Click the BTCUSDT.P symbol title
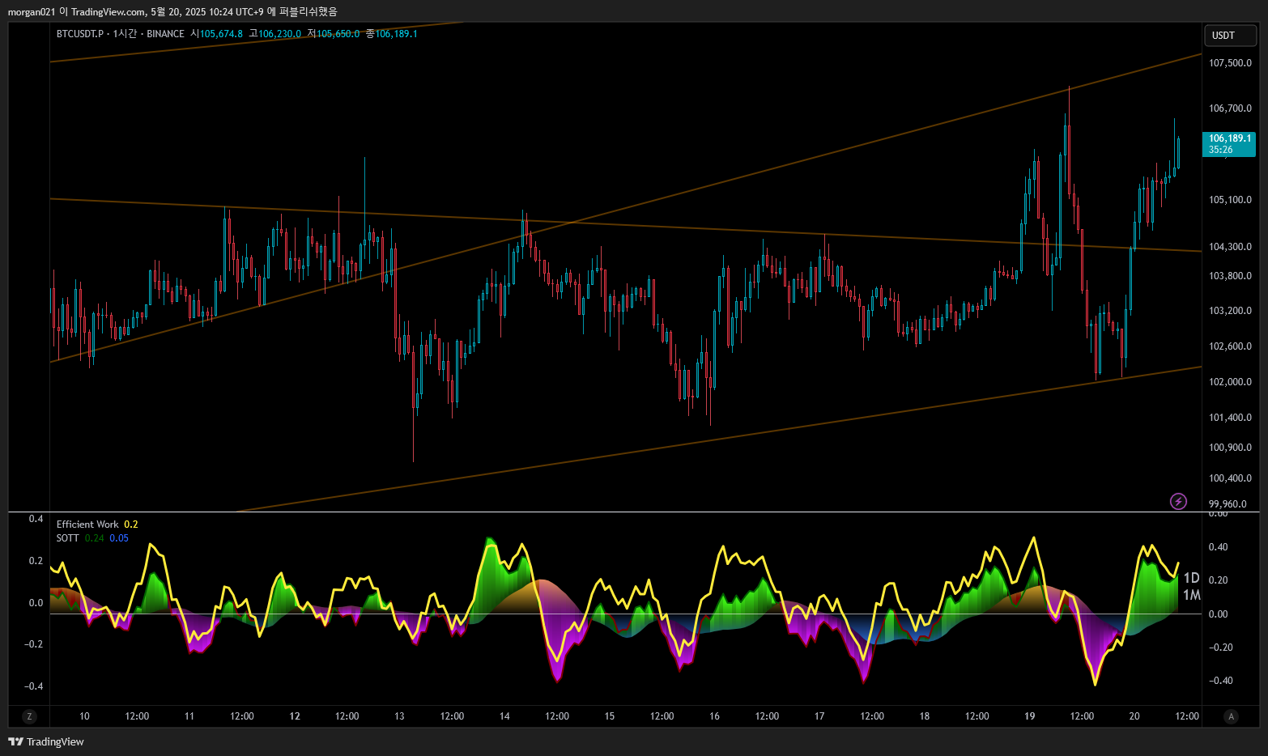The image size is (1268, 756). (80, 34)
